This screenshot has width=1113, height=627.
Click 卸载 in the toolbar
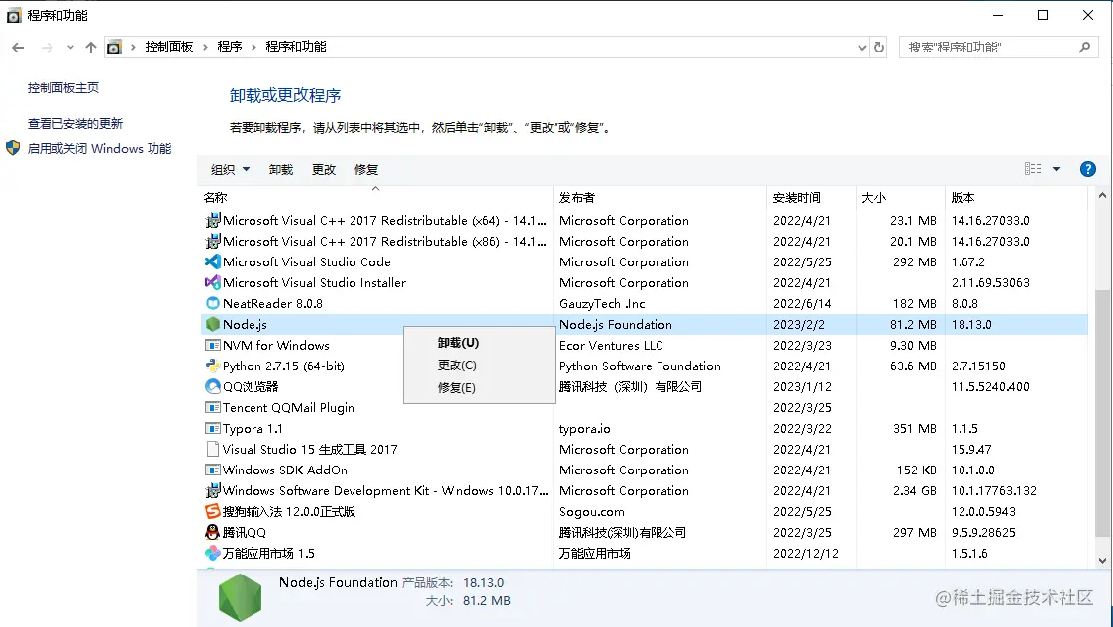click(x=281, y=169)
